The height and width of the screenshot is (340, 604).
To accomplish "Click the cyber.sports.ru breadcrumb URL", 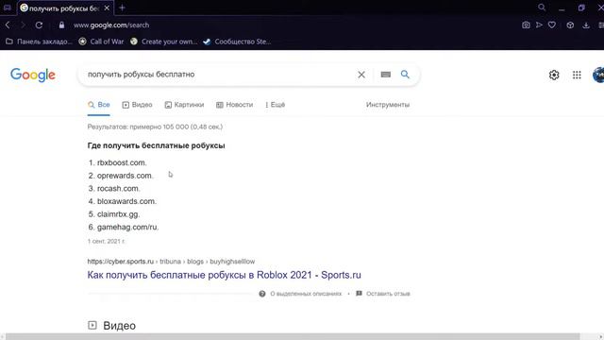I will click(x=171, y=262).
